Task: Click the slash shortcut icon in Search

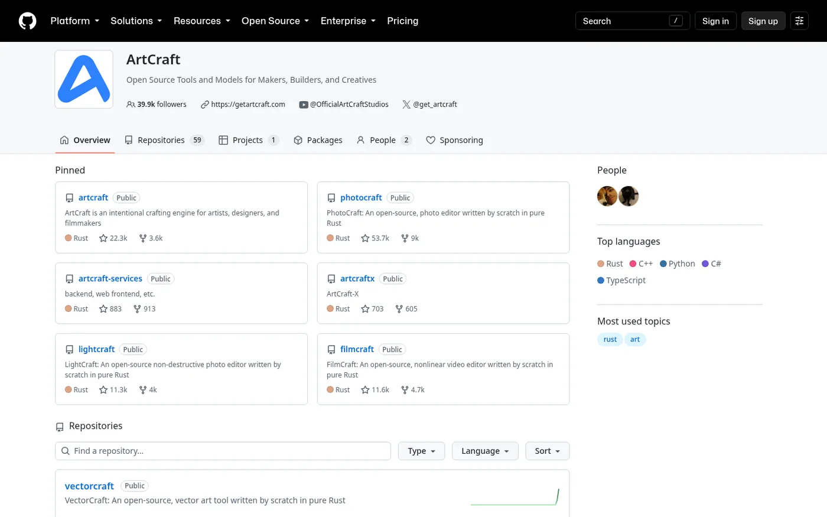Action: [x=676, y=21]
